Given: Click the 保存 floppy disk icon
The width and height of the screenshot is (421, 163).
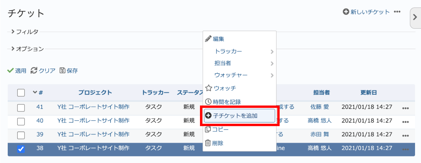Looking at the screenshot, I should tap(62, 70).
